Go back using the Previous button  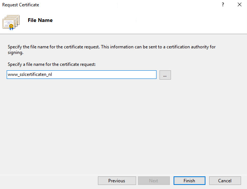click(x=116, y=181)
